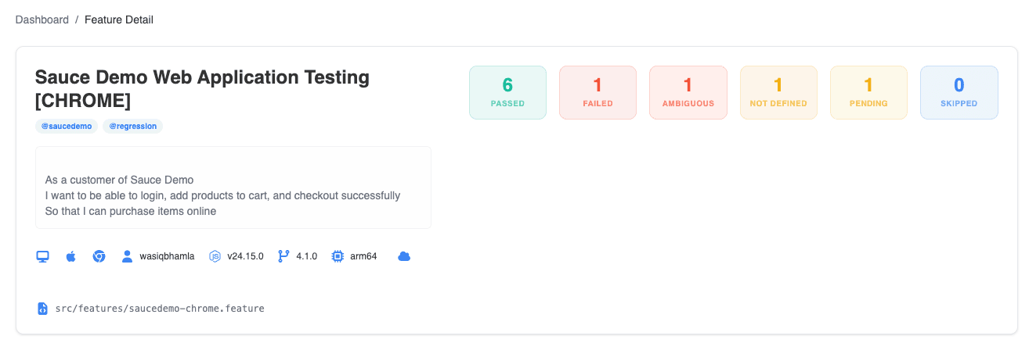Viewport: 1029px width, 343px height.
Task: Open the Dashboard breadcrumb link
Action: (x=42, y=20)
